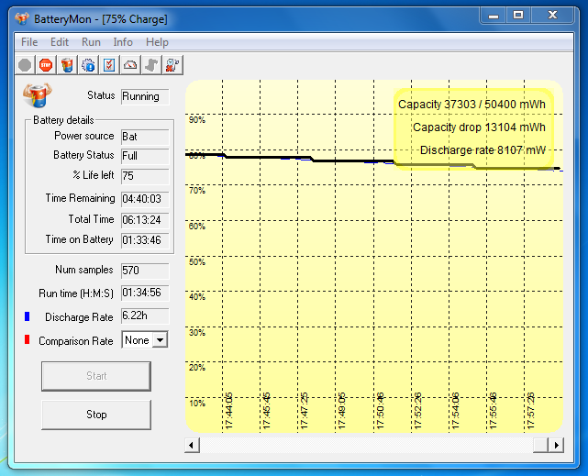The height and width of the screenshot is (476, 588).
Task: Click the Stop button
Action: click(x=96, y=415)
